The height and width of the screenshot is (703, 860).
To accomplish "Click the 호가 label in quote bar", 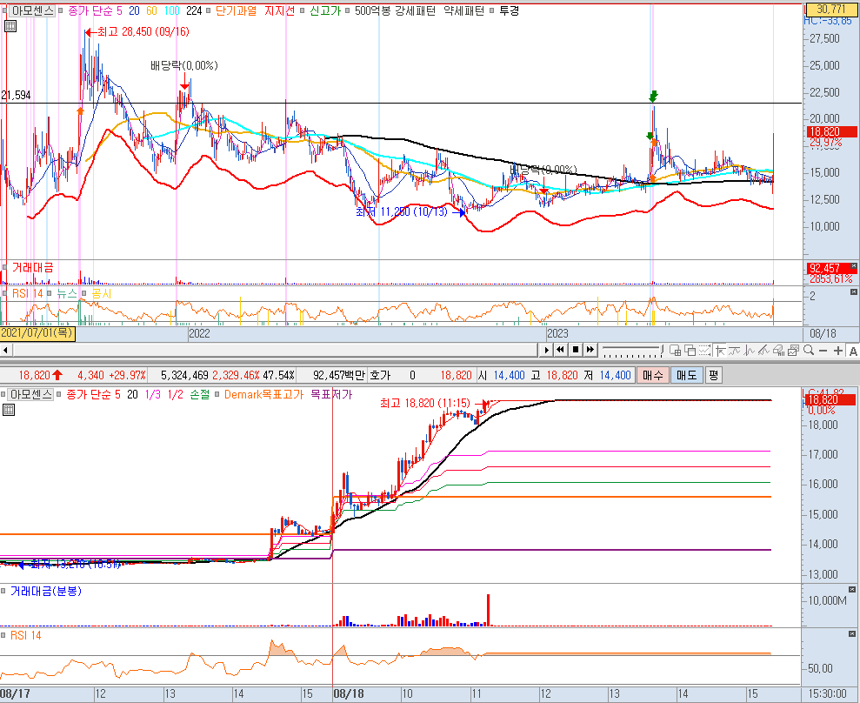I will [380, 375].
